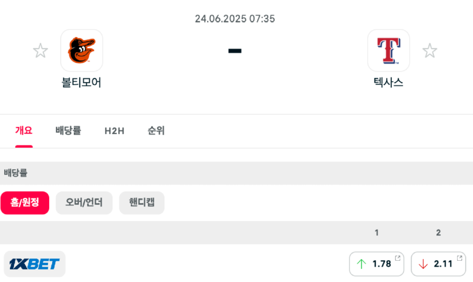Select the 핸디캡 odds filter

[142, 203]
